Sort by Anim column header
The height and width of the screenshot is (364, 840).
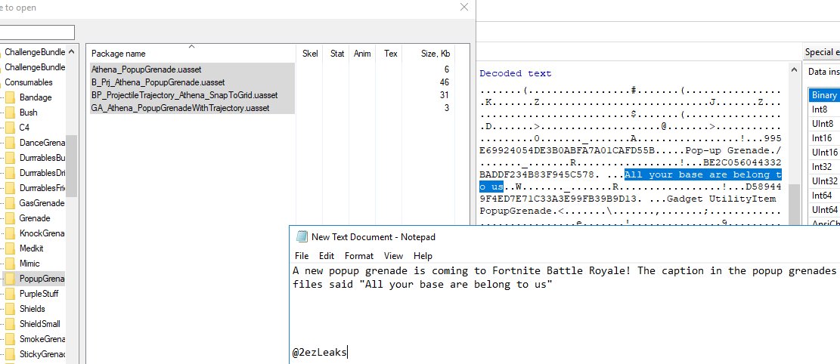[x=363, y=54]
